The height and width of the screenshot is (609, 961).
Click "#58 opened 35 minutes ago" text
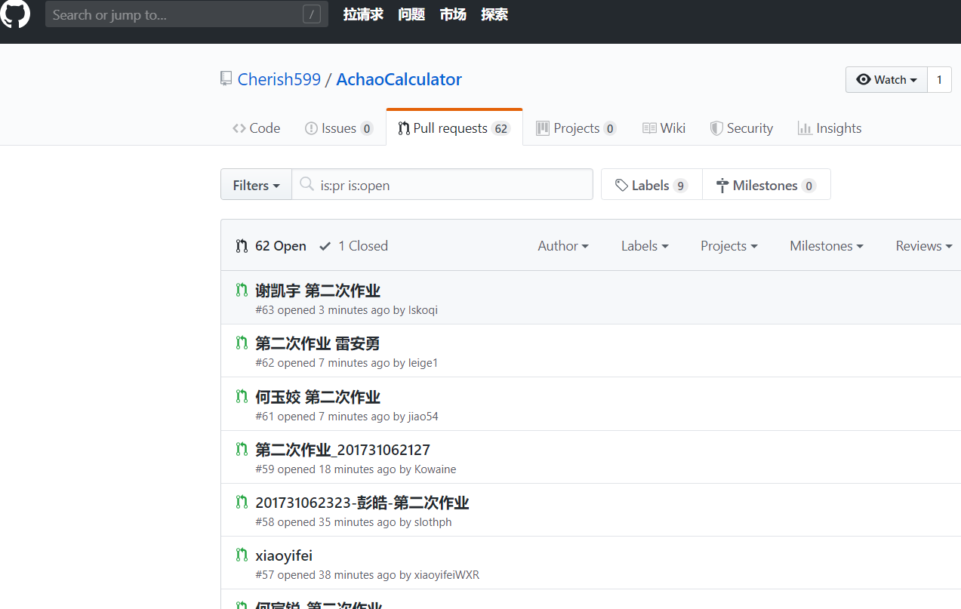326,522
